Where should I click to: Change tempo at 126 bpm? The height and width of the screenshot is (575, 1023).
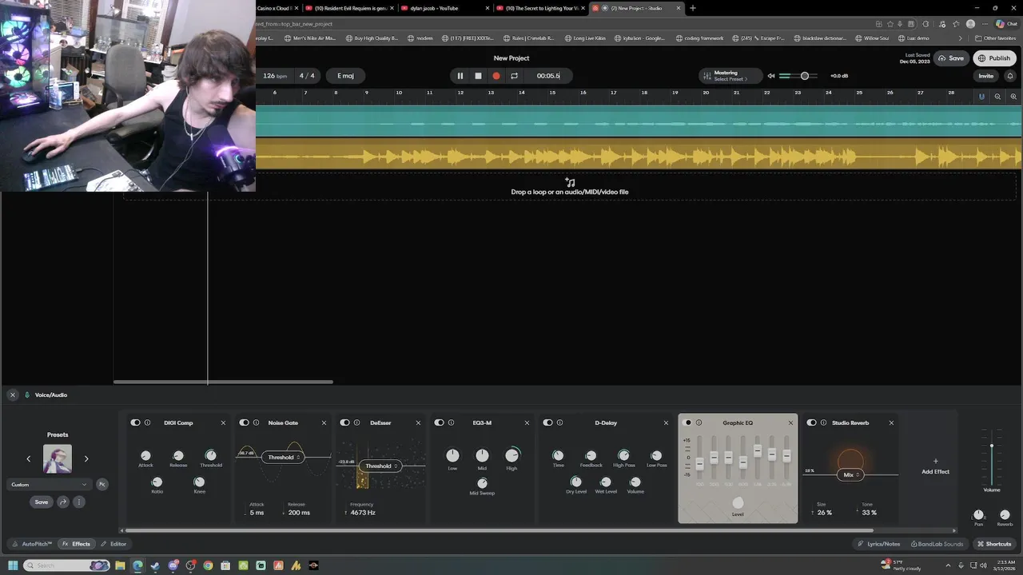(x=274, y=76)
